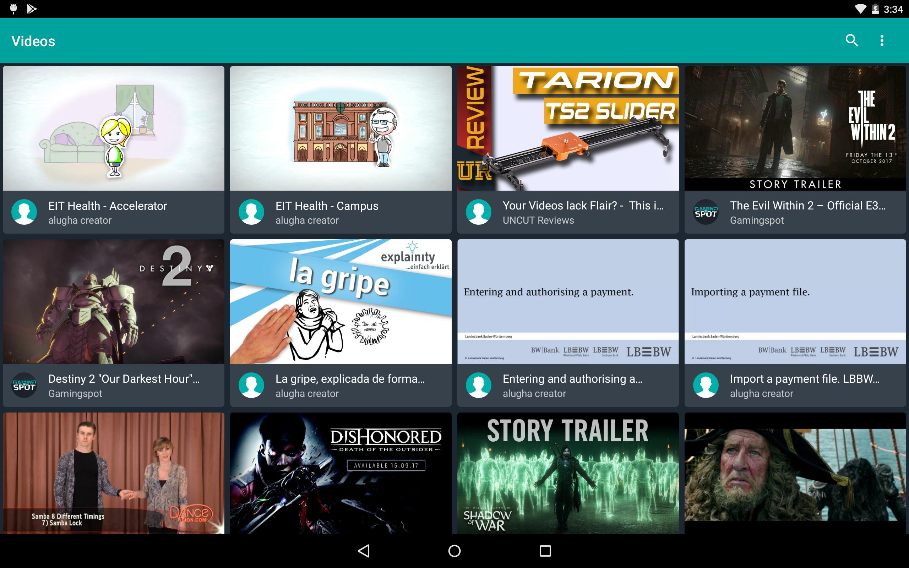Tap the Android recent apps button
Screen dimensions: 909x568
pyautogui.click(x=545, y=551)
